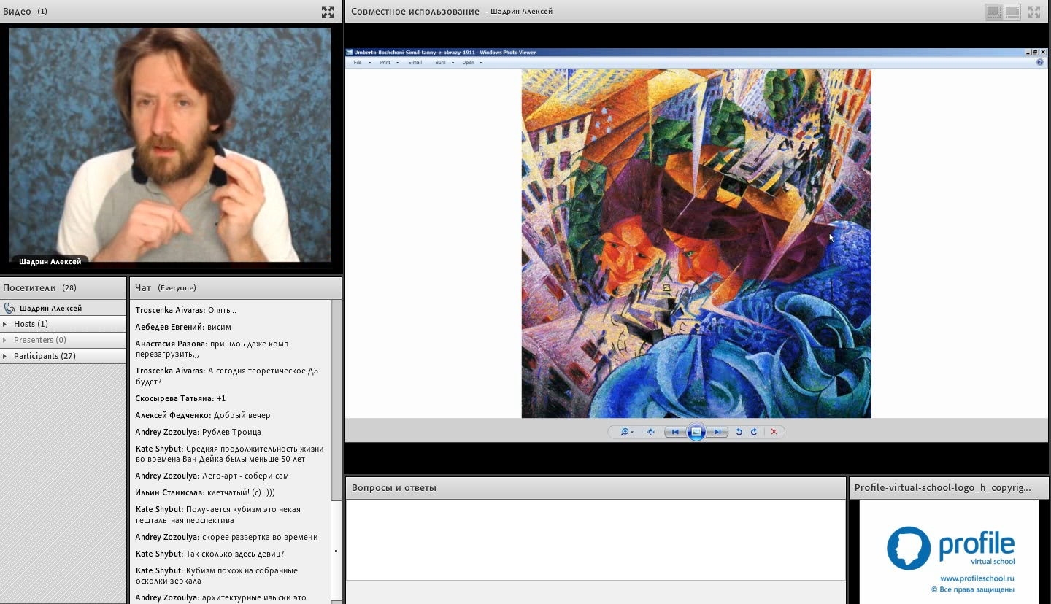Close the Windows Photo Viewer window
The height and width of the screenshot is (604, 1051).
[x=1042, y=53]
